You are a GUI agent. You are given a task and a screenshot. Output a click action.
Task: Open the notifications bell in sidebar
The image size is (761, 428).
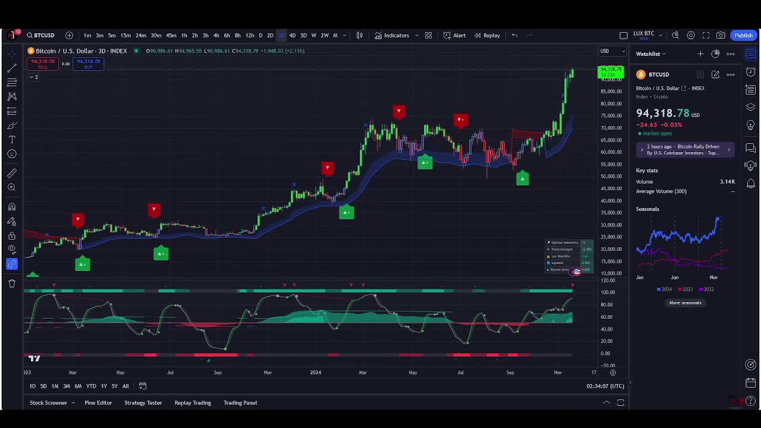click(751, 184)
